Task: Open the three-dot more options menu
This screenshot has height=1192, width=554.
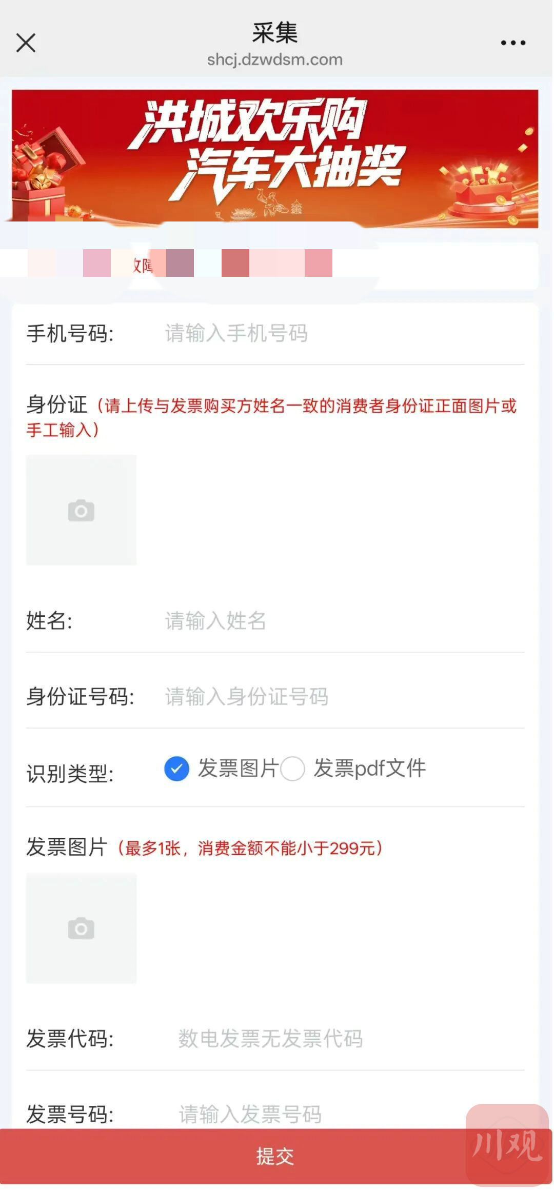Action: click(x=513, y=43)
